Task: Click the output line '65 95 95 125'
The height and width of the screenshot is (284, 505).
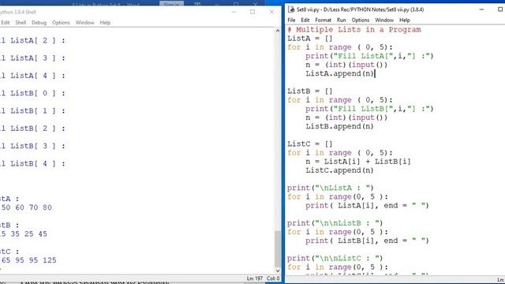Action: [28, 260]
